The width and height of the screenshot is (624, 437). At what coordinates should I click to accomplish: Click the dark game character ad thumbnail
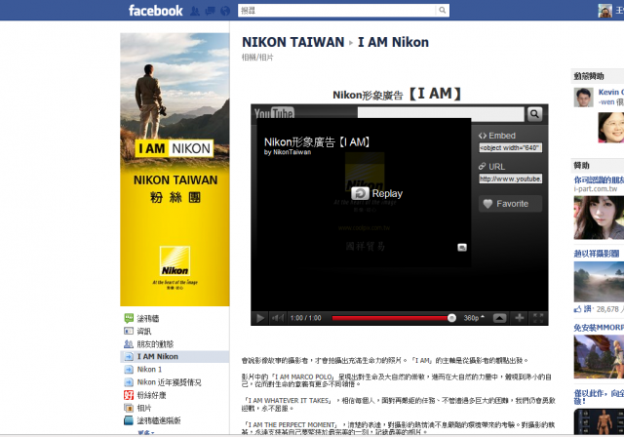tap(599, 421)
